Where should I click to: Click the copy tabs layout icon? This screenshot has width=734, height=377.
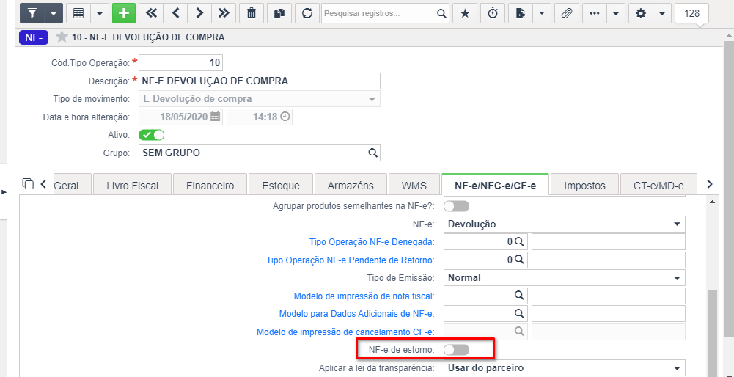click(x=28, y=183)
